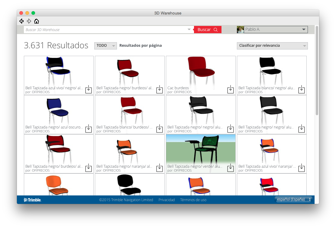Open the Pablo A. account dropdown
This screenshot has width=336, height=228.
pyautogui.click(x=276, y=30)
